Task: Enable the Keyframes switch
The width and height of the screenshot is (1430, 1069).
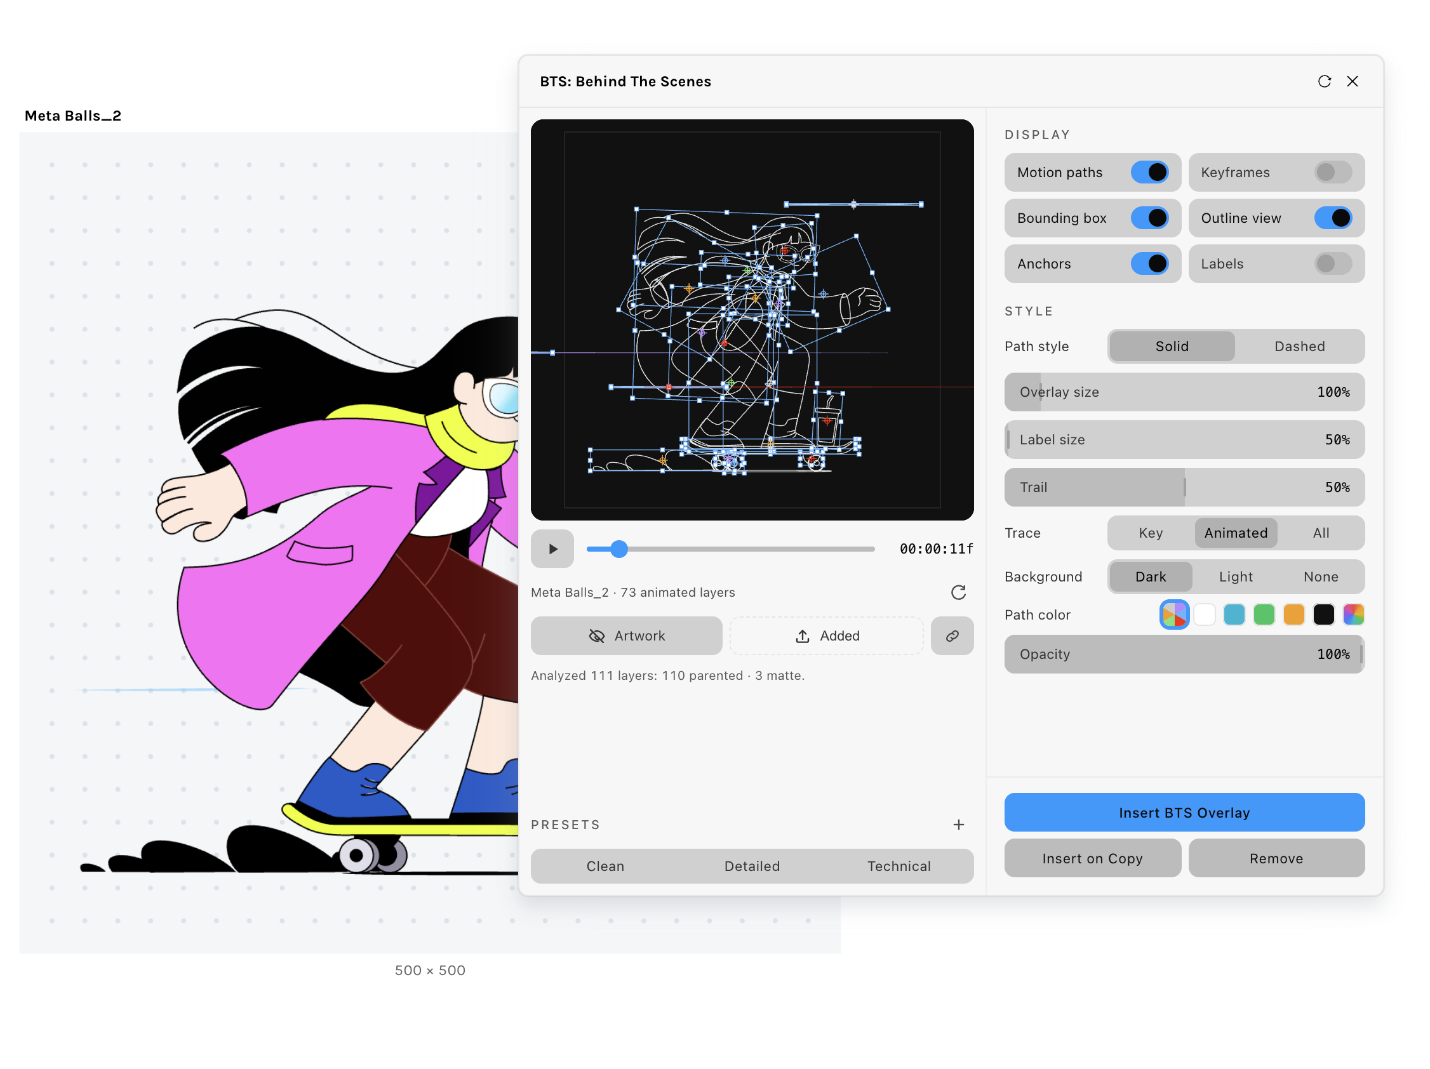Action: (x=1333, y=172)
